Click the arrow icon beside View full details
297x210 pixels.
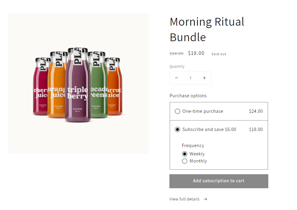(205, 199)
